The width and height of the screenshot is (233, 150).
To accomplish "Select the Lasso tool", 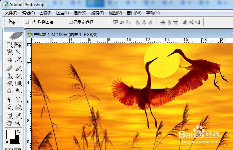I will point(9,52).
